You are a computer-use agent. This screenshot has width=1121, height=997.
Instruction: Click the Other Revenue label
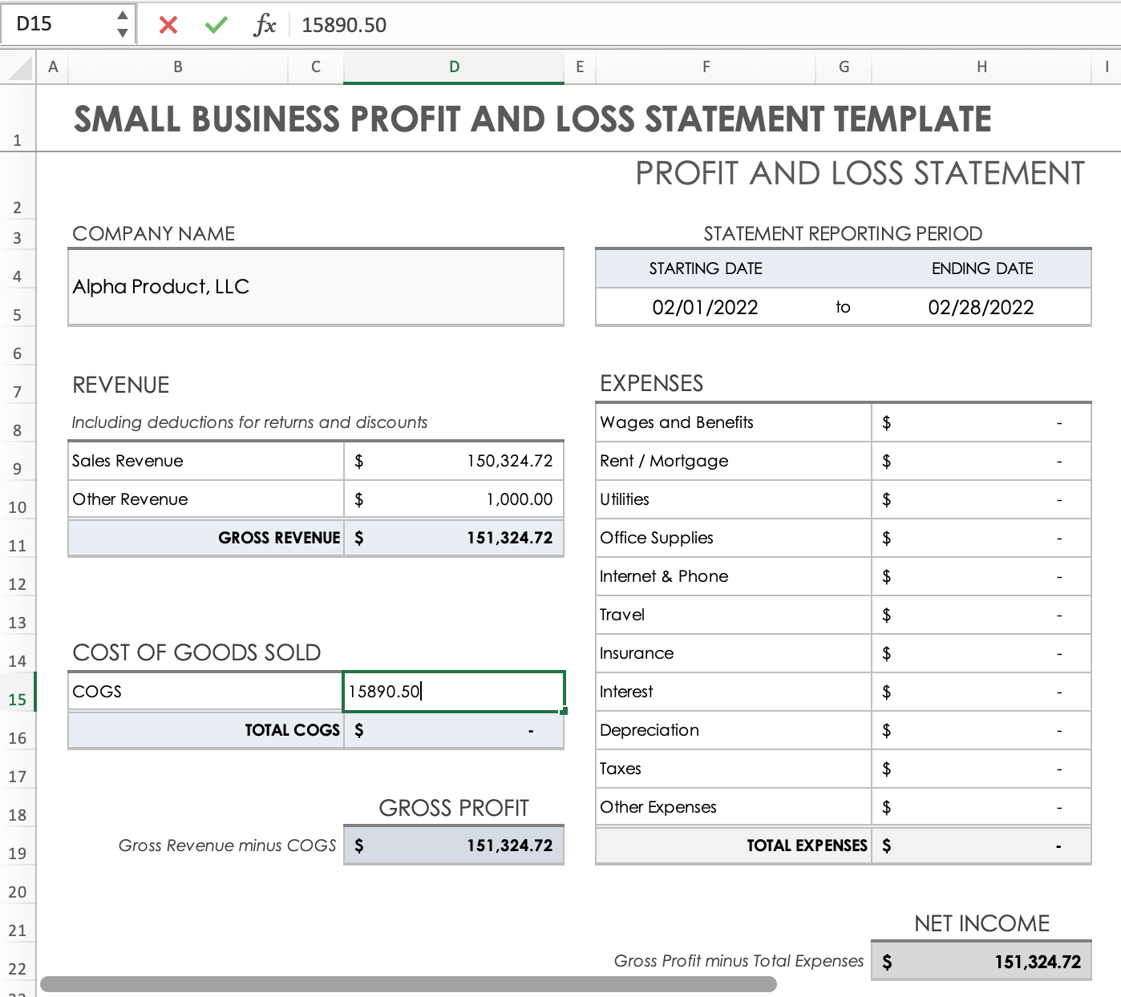click(x=130, y=499)
